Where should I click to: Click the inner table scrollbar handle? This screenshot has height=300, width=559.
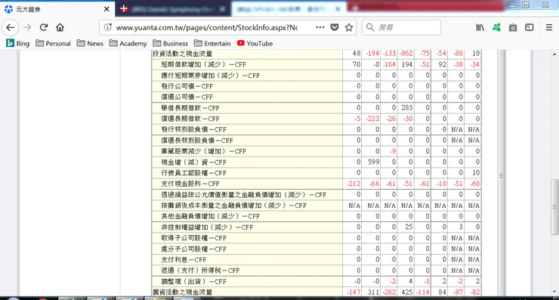click(x=502, y=175)
